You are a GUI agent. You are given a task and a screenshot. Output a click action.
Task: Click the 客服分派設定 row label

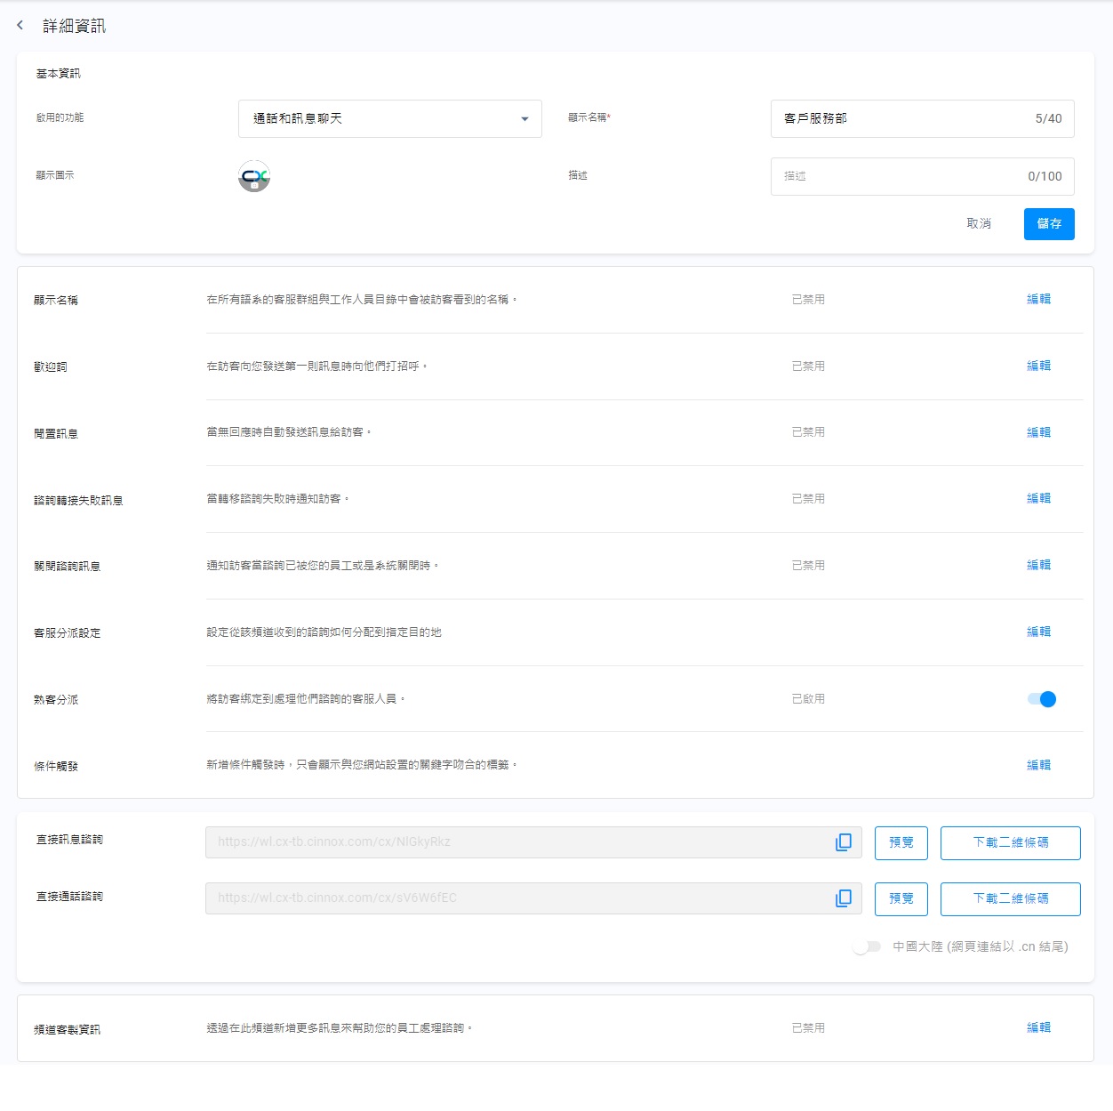[x=68, y=633]
